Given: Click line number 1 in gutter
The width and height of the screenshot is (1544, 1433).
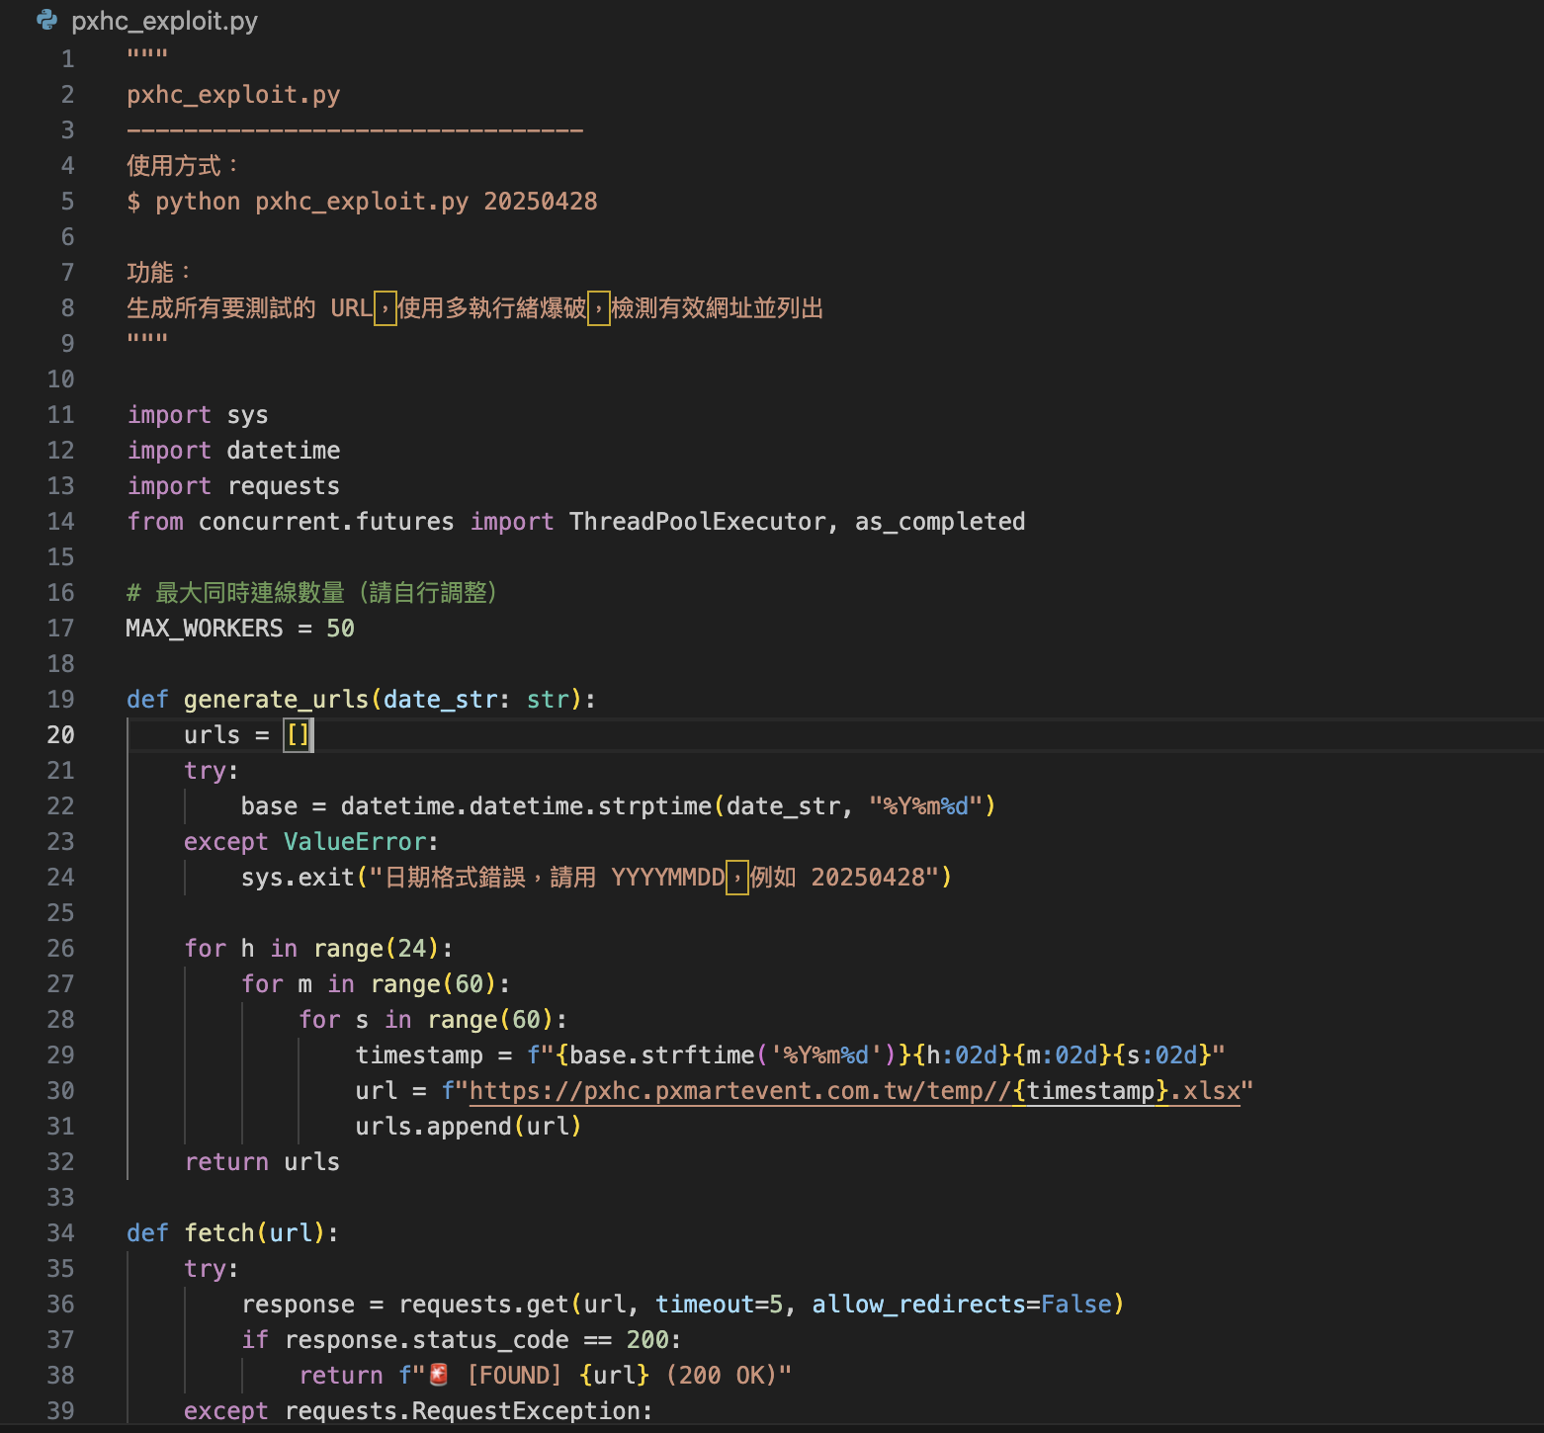Looking at the screenshot, I should tap(67, 59).
